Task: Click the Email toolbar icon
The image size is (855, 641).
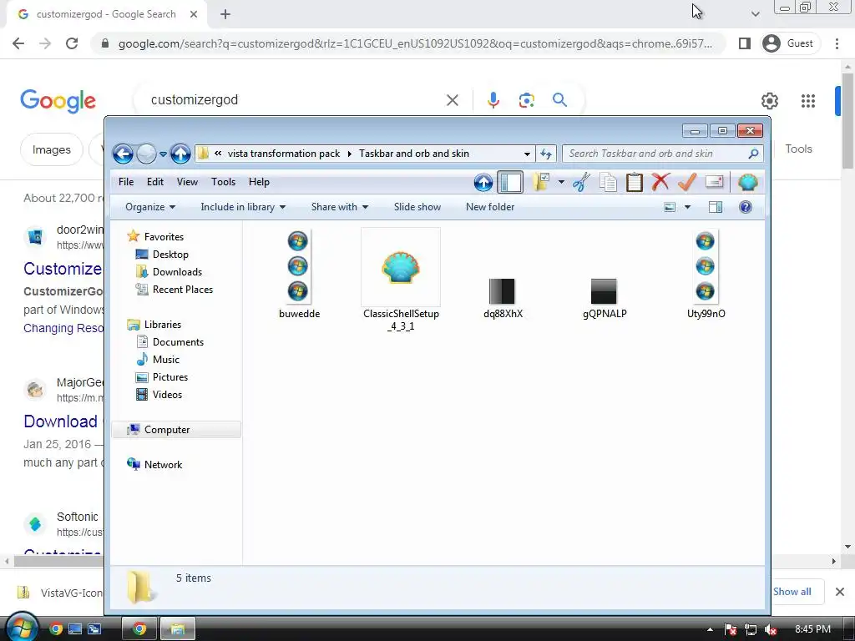Action: [x=714, y=182]
